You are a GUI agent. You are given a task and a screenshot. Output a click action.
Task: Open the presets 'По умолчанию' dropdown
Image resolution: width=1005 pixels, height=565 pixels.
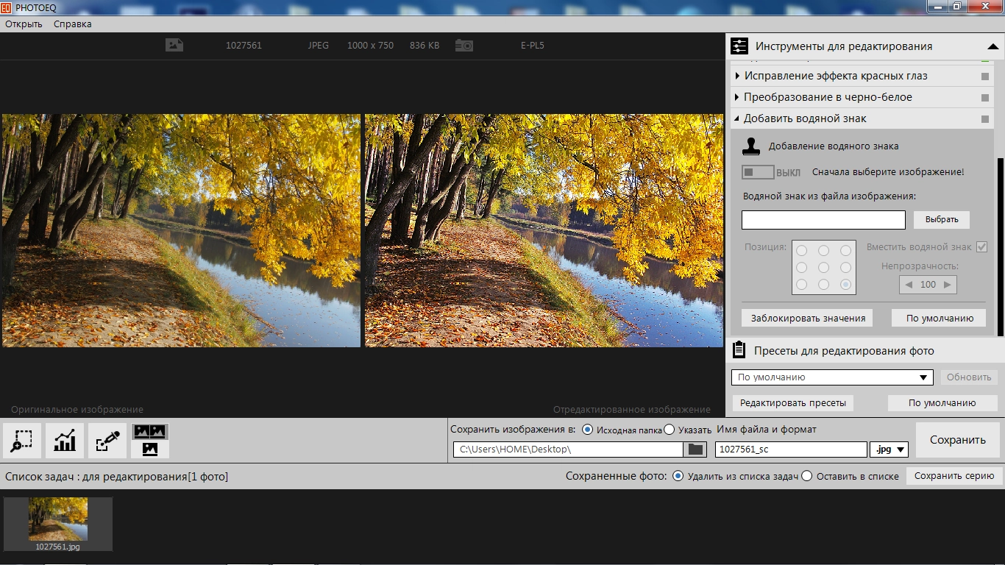(832, 377)
